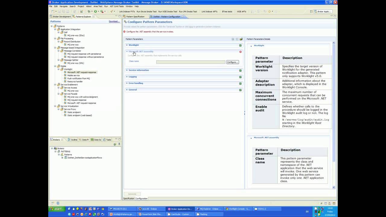
Task: Click green status check on Logging section
Action: tap(240, 77)
